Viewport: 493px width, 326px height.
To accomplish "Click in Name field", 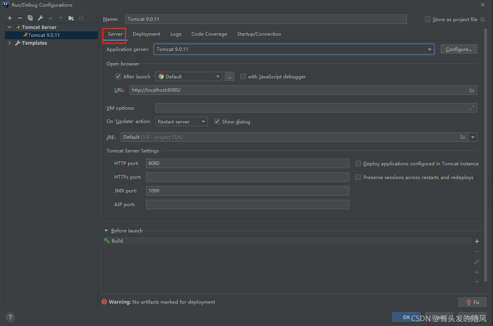I will click(266, 19).
